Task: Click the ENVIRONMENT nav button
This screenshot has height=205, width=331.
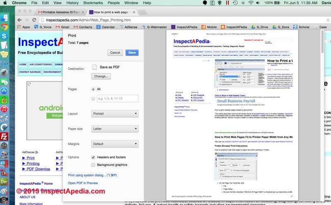Action: (53, 72)
